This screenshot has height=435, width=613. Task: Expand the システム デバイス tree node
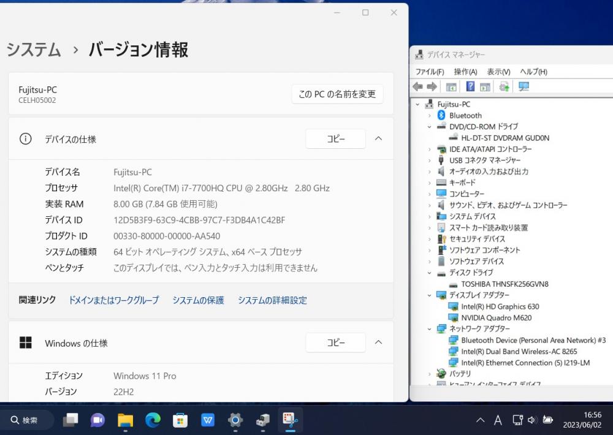429,216
